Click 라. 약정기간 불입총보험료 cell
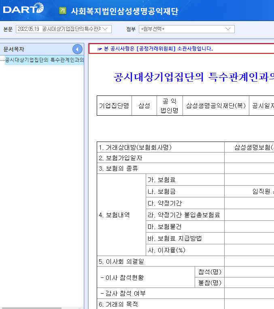Viewport: 274px width, 309px height. (185, 215)
